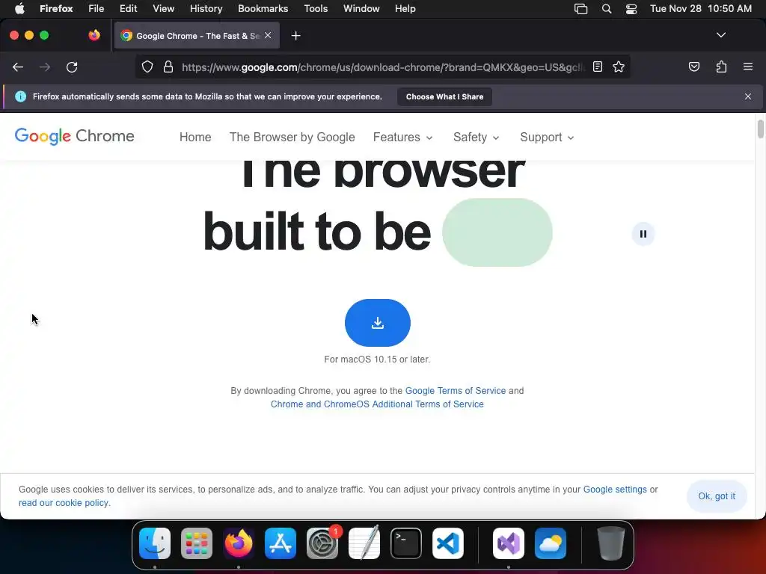Click the forward navigation arrow
The height and width of the screenshot is (574, 766).
pyautogui.click(x=45, y=67)
